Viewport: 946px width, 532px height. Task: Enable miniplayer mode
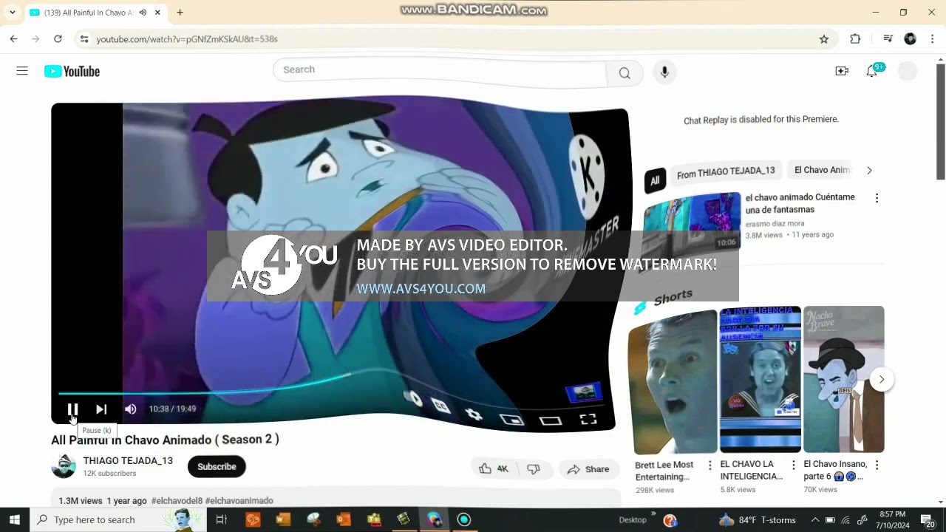511,419
